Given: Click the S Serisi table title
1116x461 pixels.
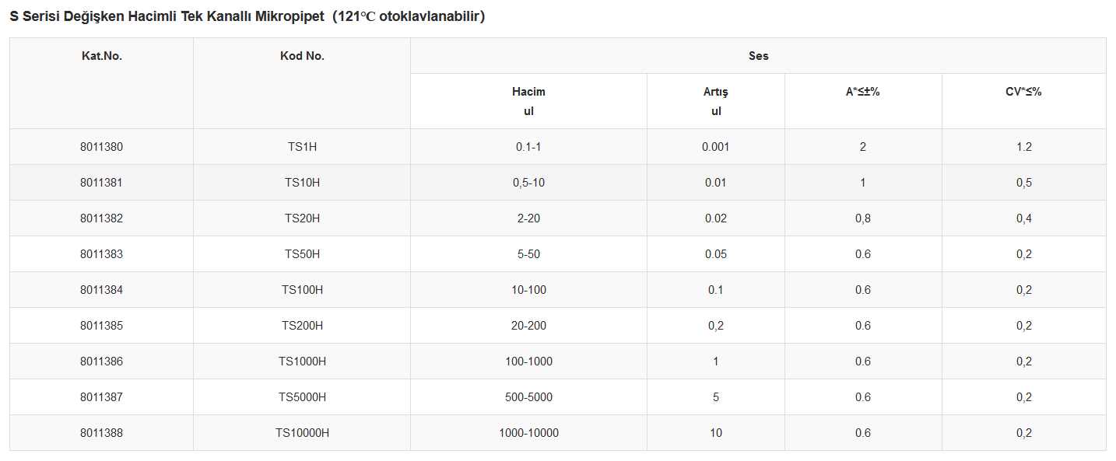Looking at the screenshot, I should [x=247, y=16].
